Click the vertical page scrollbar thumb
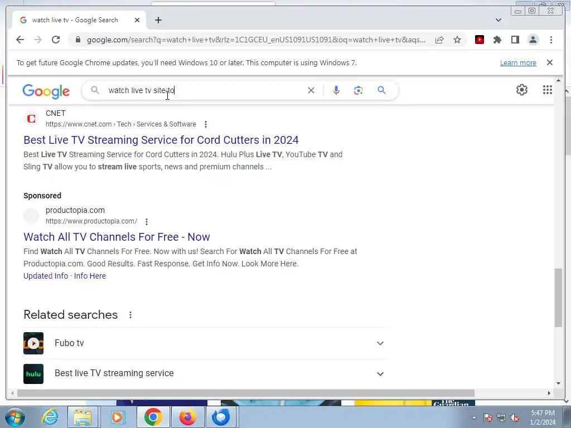This screenshot has width=571, height=428. click(558, 298)
